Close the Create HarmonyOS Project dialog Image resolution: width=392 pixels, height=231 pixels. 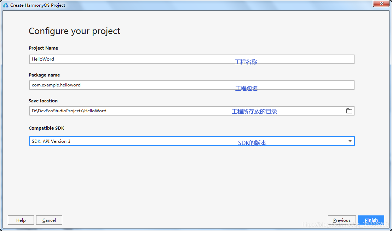pos(381,4)
